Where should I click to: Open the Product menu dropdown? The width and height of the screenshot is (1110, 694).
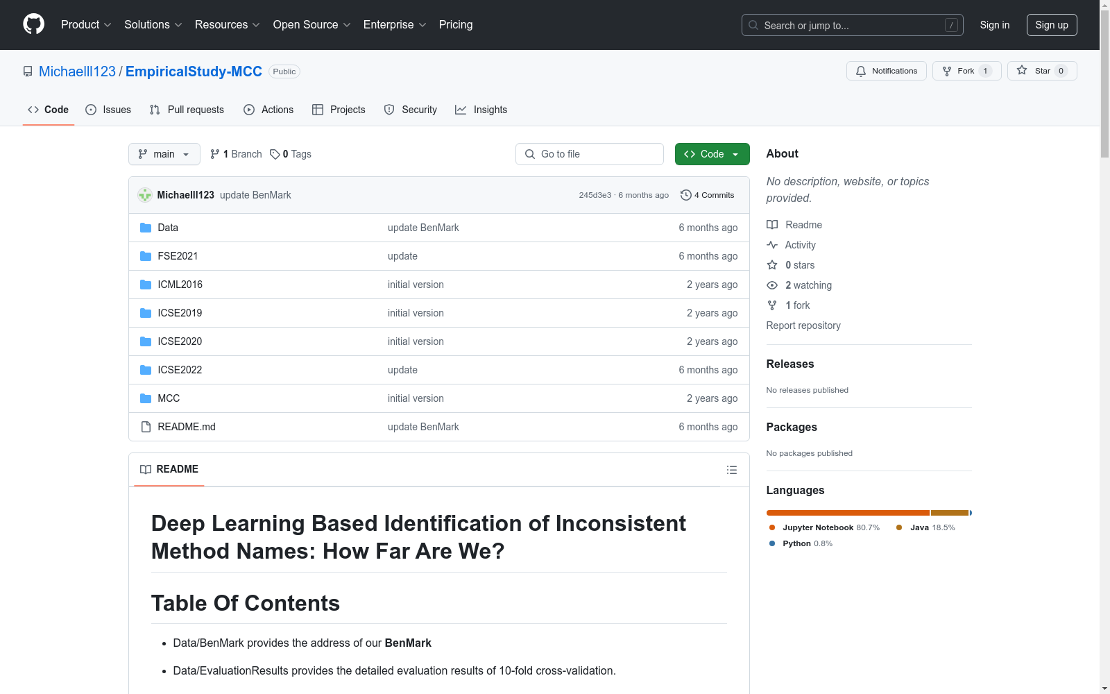[86, 25]
